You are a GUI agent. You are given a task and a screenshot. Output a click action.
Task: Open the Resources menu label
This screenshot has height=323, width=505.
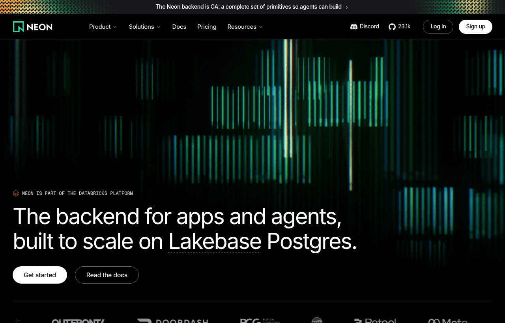click(242, 27)
